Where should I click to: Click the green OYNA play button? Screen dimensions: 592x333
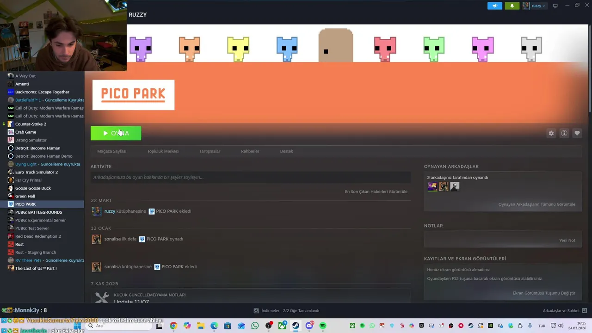[116, 133]
